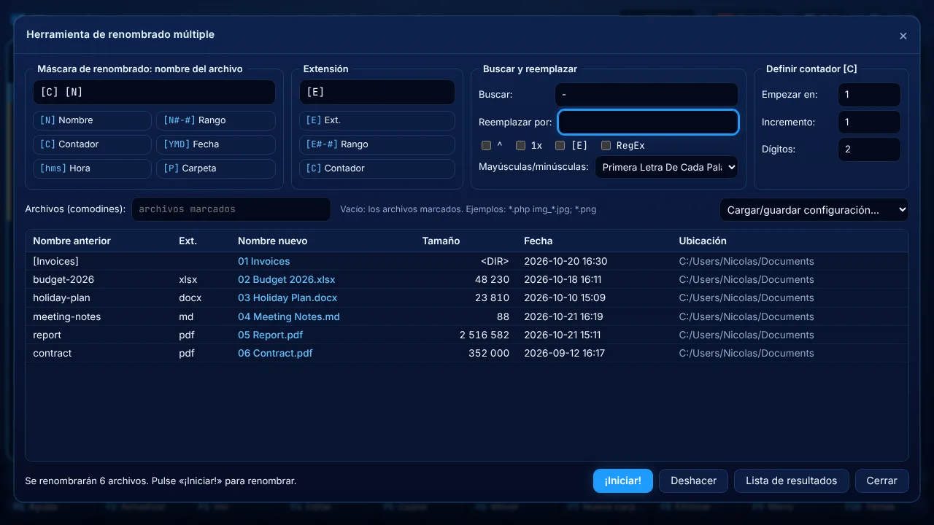The image size is (934, 525).
Task: Insert the [N] Nombre placeholder
Action: 92,120
